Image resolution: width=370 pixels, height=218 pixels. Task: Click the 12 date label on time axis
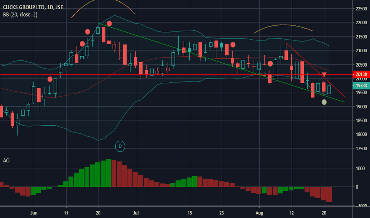click(x=292, y=213)
